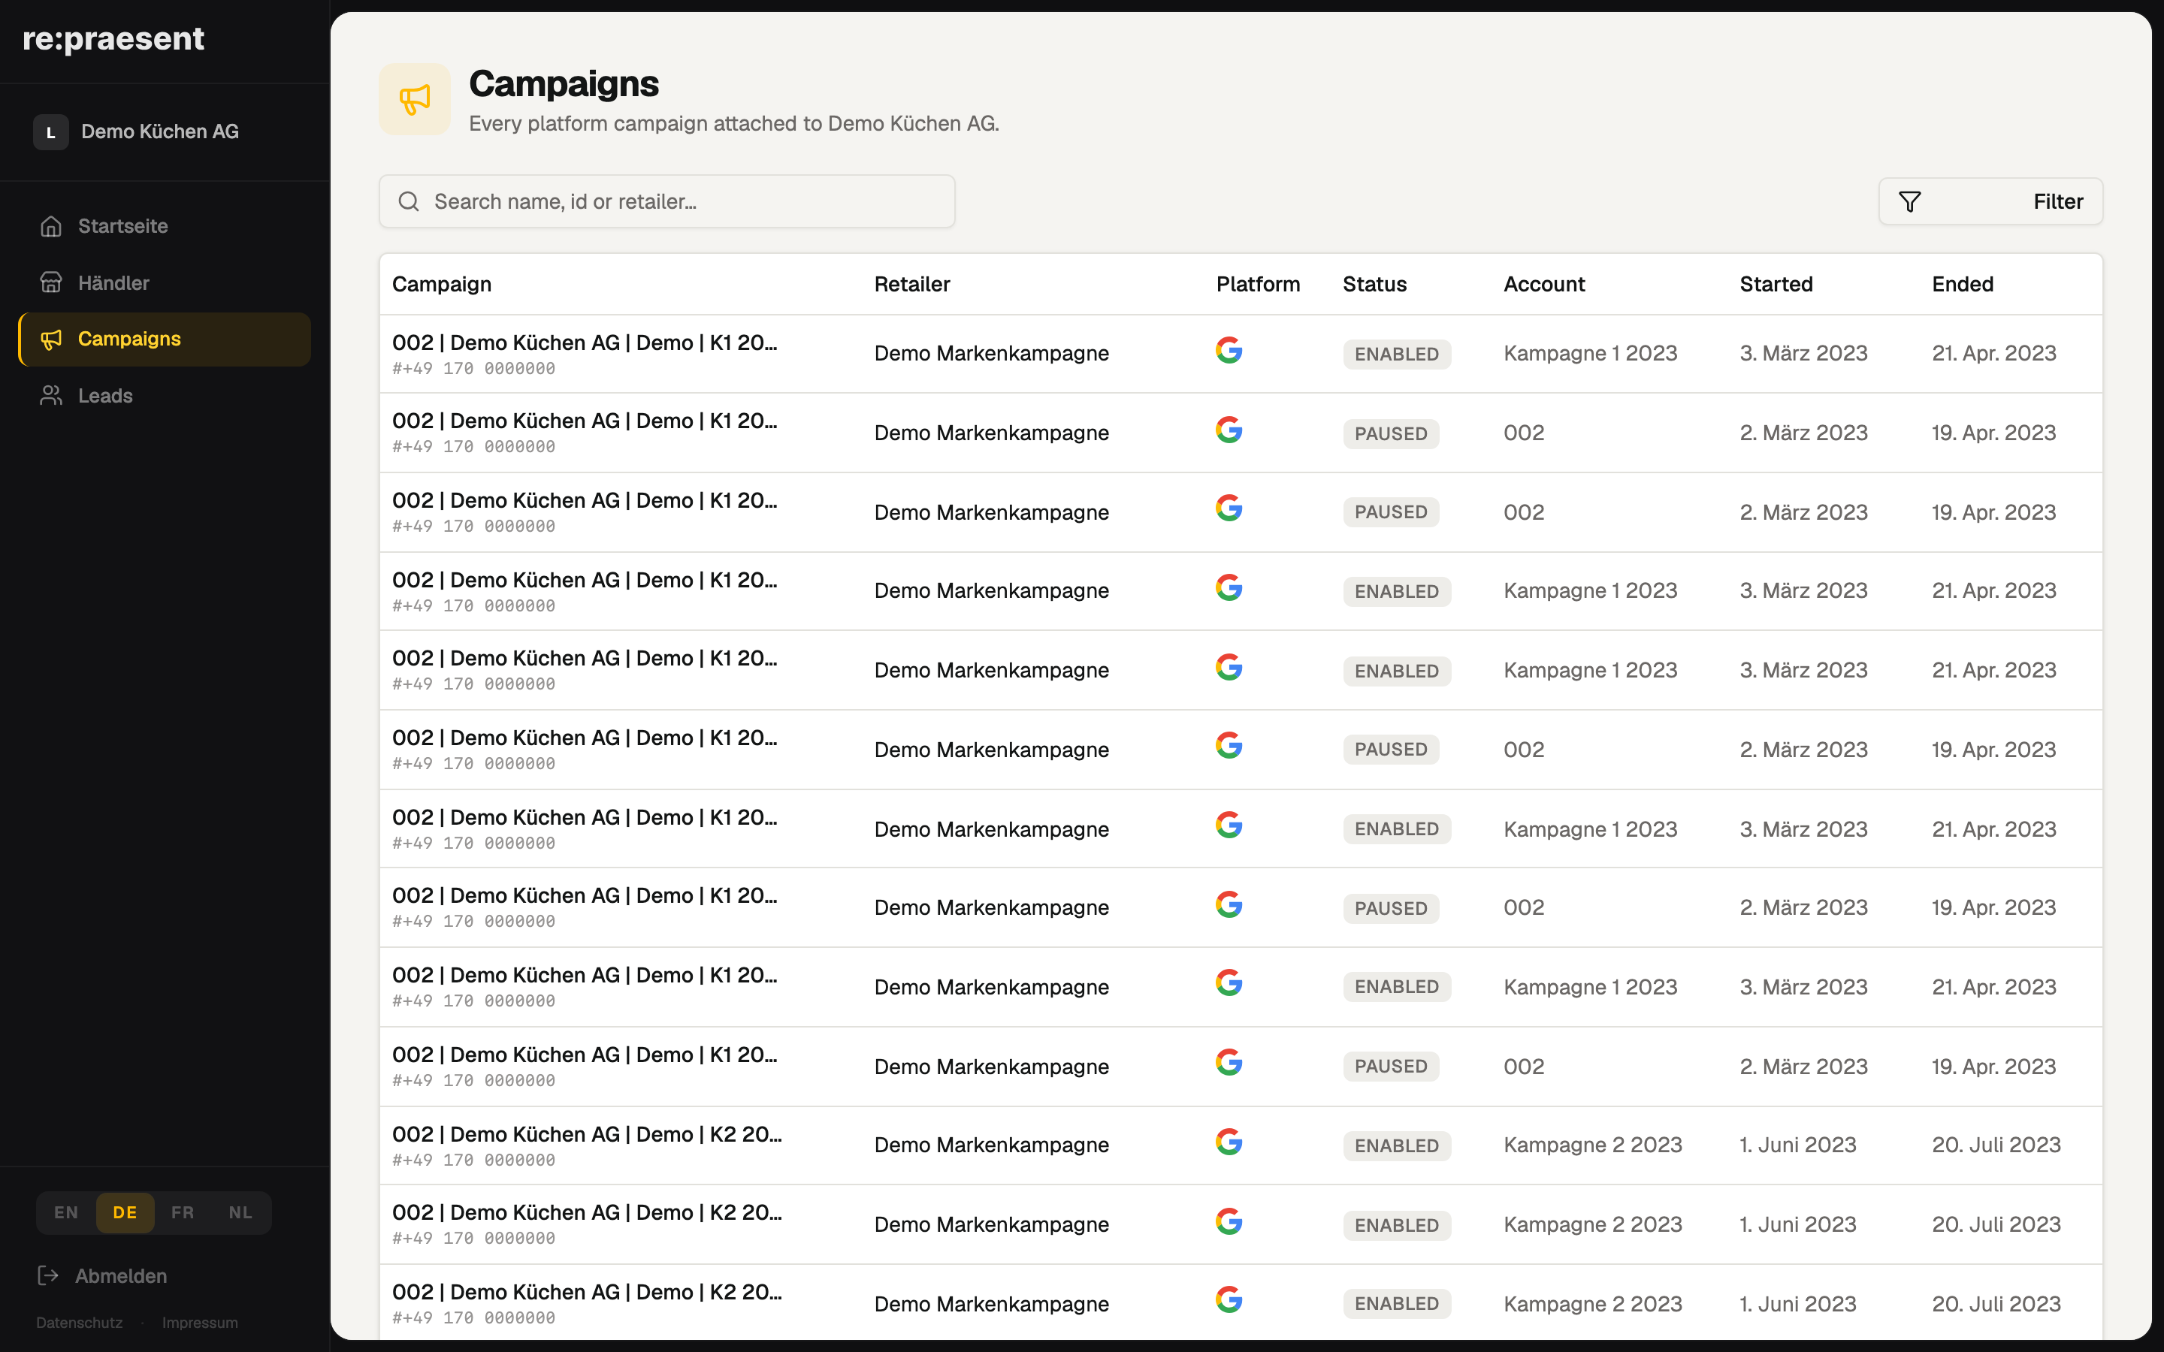The width and height of the screenshot is (2164, 1352).
Task: Click the Campaigns megaphone sidebar icon
Action: (51, 339)
